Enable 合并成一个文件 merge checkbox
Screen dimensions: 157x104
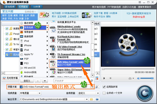pos(104,93)
